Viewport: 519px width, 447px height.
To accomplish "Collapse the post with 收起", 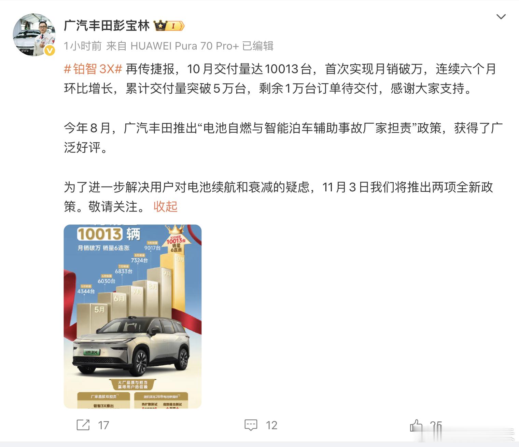I will click(166, 206).
